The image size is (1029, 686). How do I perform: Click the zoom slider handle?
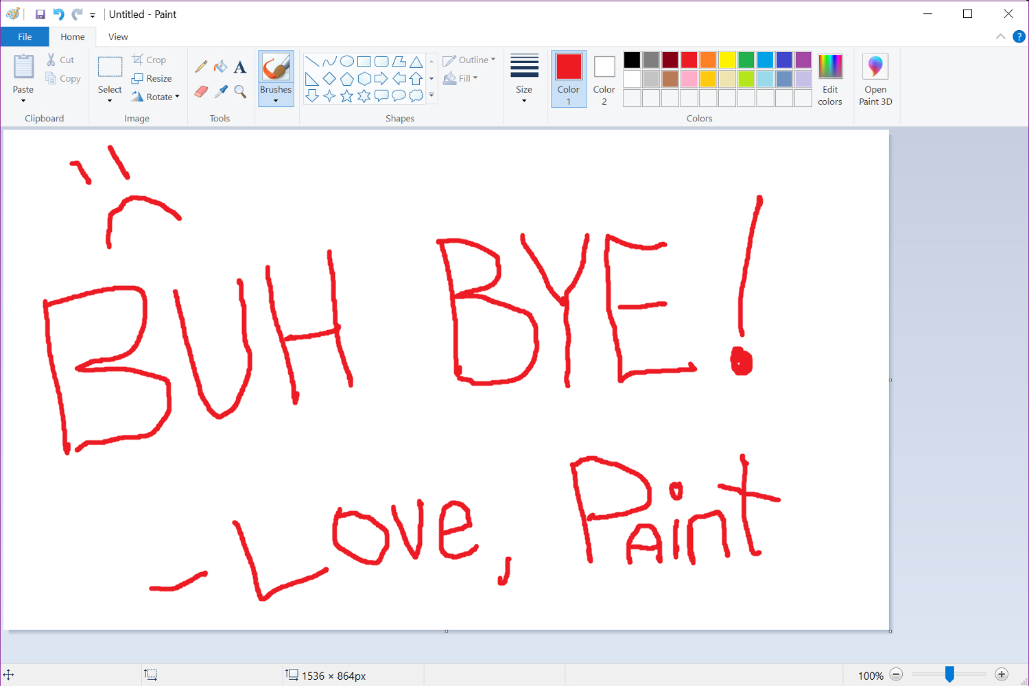pos(949,674)
